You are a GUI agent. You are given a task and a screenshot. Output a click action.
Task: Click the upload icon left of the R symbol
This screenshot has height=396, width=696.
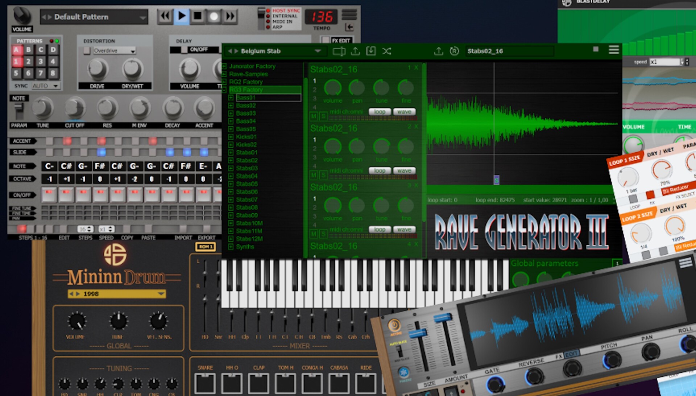(x=439, y=51)
